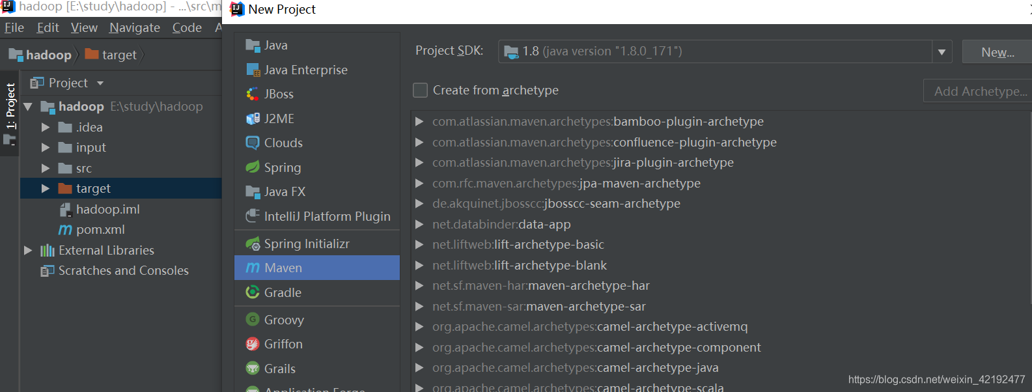Expand jpa-maven-archetype entry
1032x392 pixels.
coord(420,184)
